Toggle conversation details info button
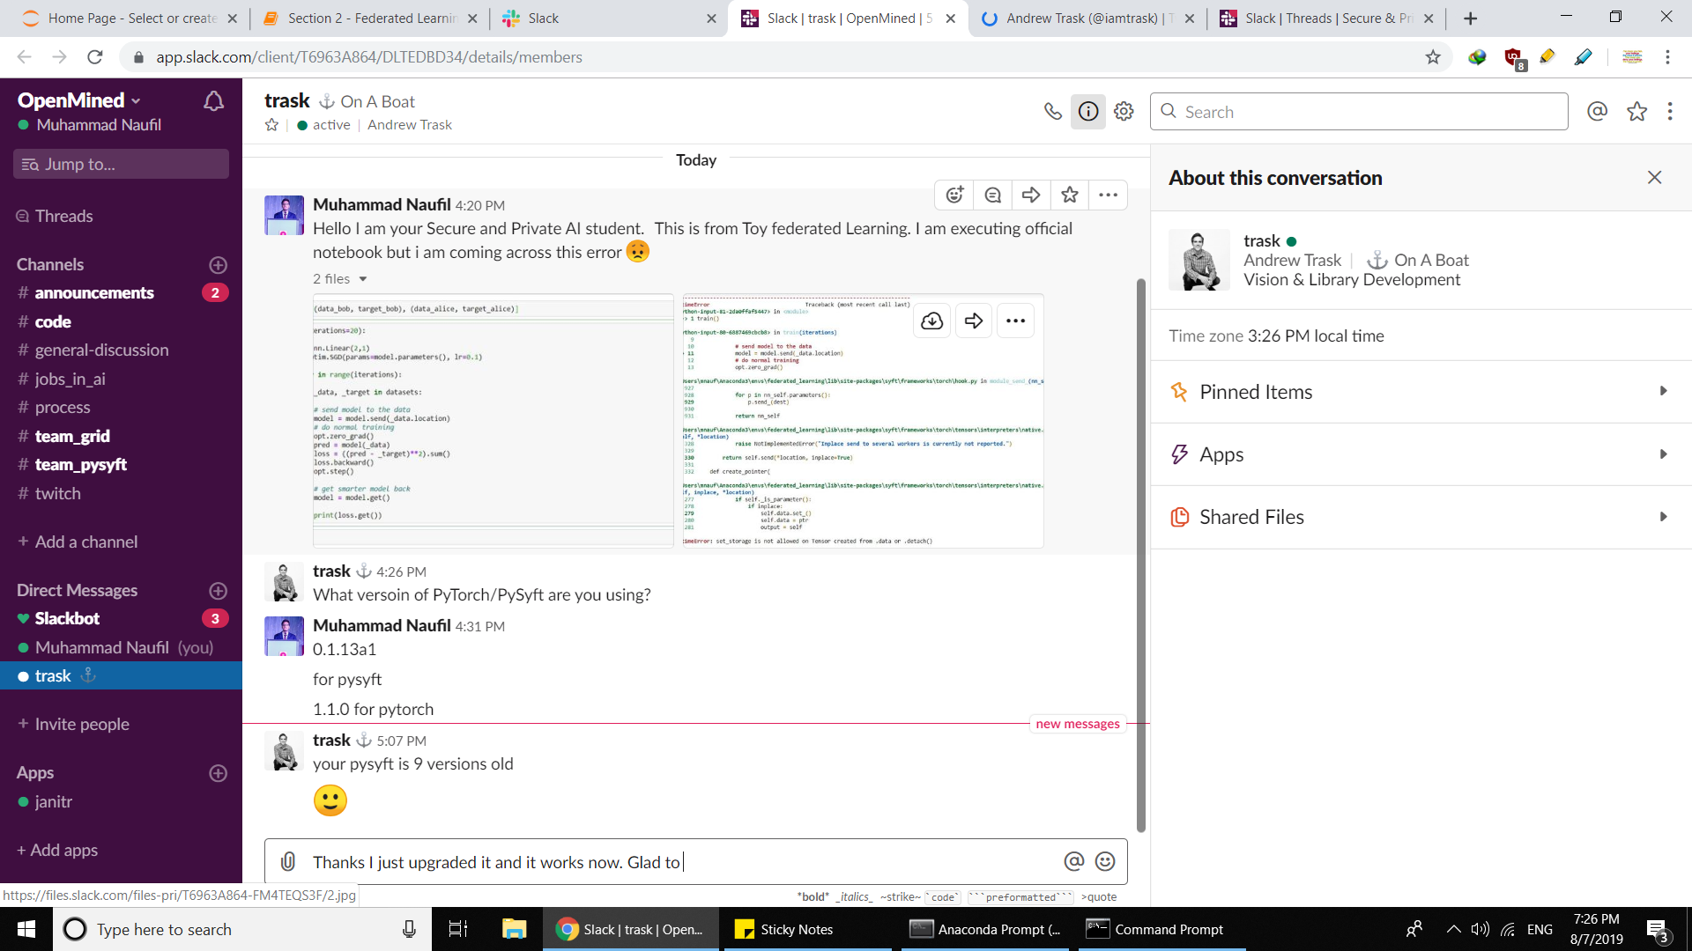Image resolution: width=1692 pixels, height=951 pixels. [x=1088, y=111]
